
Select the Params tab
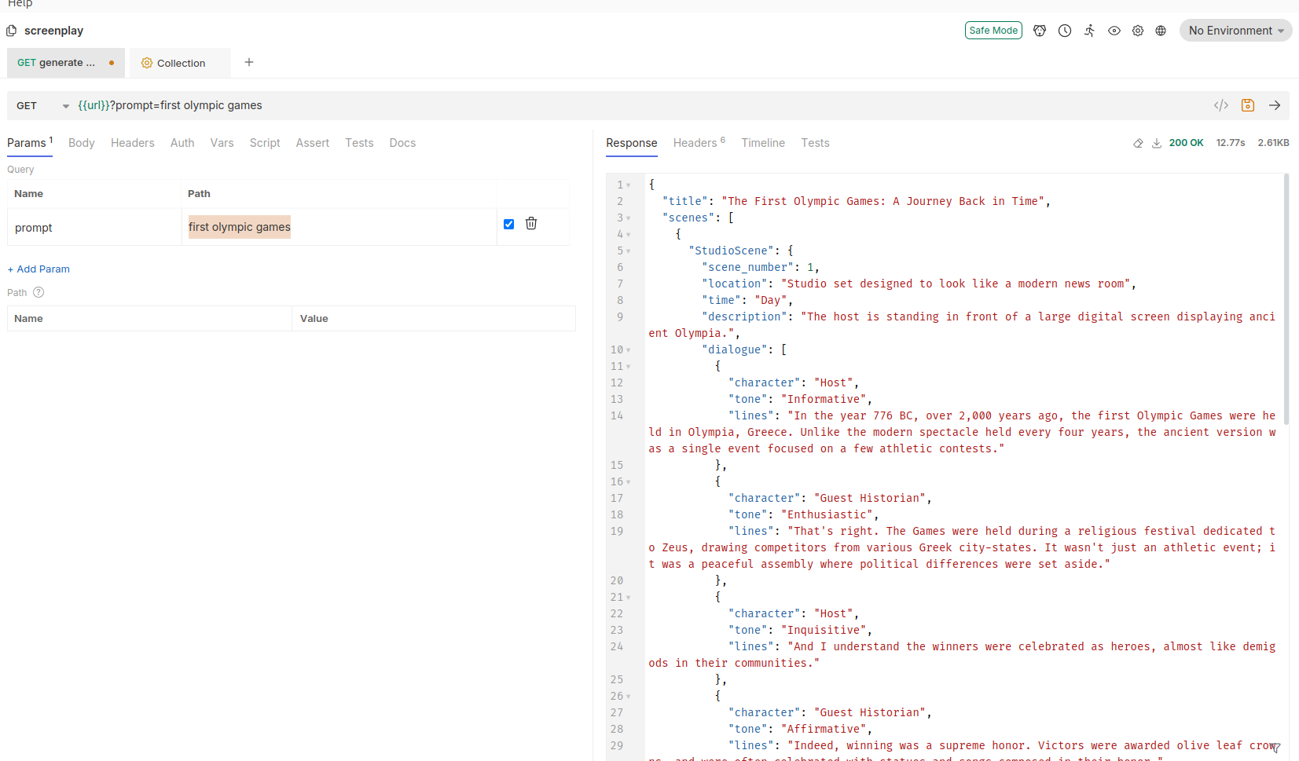[x=30, y=143]
